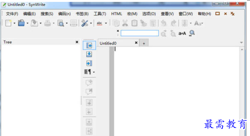Click the New file icon

(8, 23)
